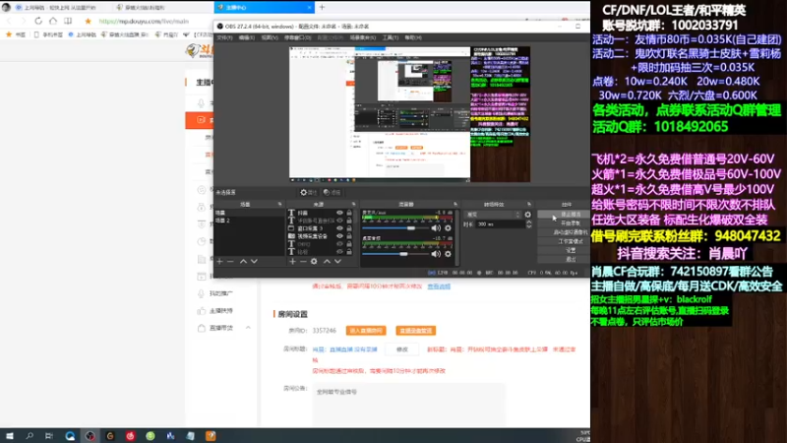Open 桌面音频 channel gear settings
Screen dimensions: 787x443
[448, 254]
